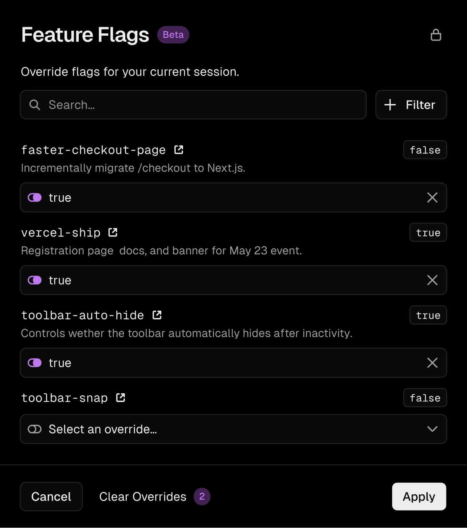
Task: Click the lock icon in the top corner
Action: pyautogui.click(x=436, y=35)
